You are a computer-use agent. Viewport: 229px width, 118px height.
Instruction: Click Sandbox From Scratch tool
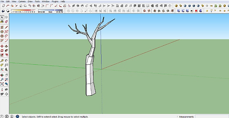coord(149,11)
